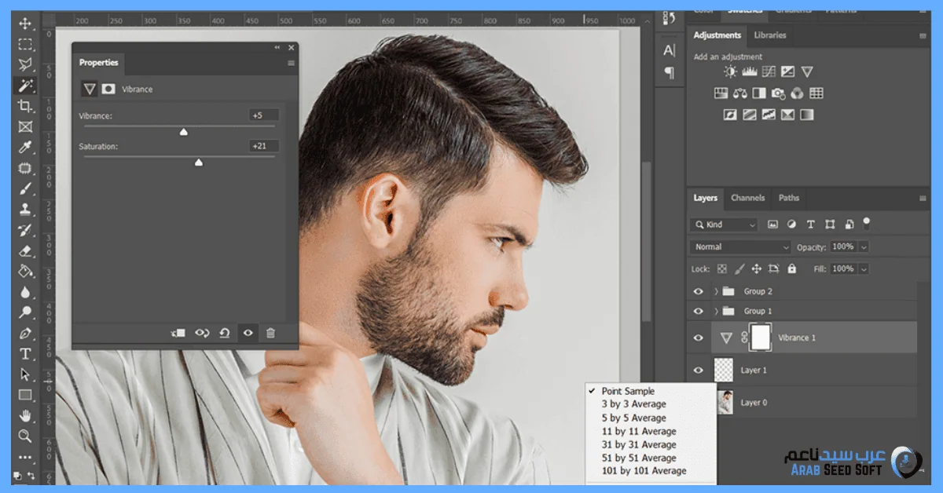The width and height of the screenshot is (943, 493).
Task: Select the Hand tool
Action: [x=25, y=415]
